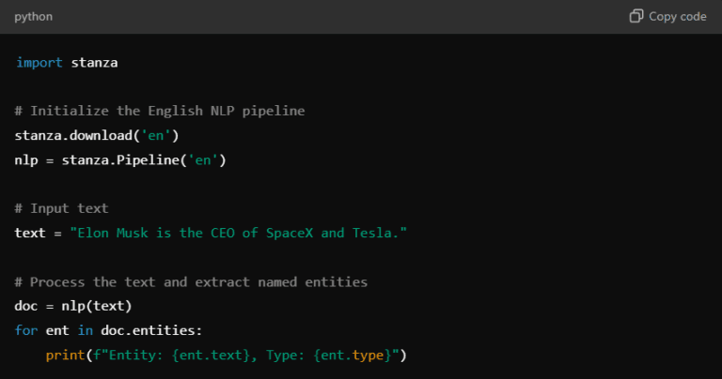The height and width of the screenshot is (379, 722).
Task: Click the import keyword on first line
Action: click(38, 62)
